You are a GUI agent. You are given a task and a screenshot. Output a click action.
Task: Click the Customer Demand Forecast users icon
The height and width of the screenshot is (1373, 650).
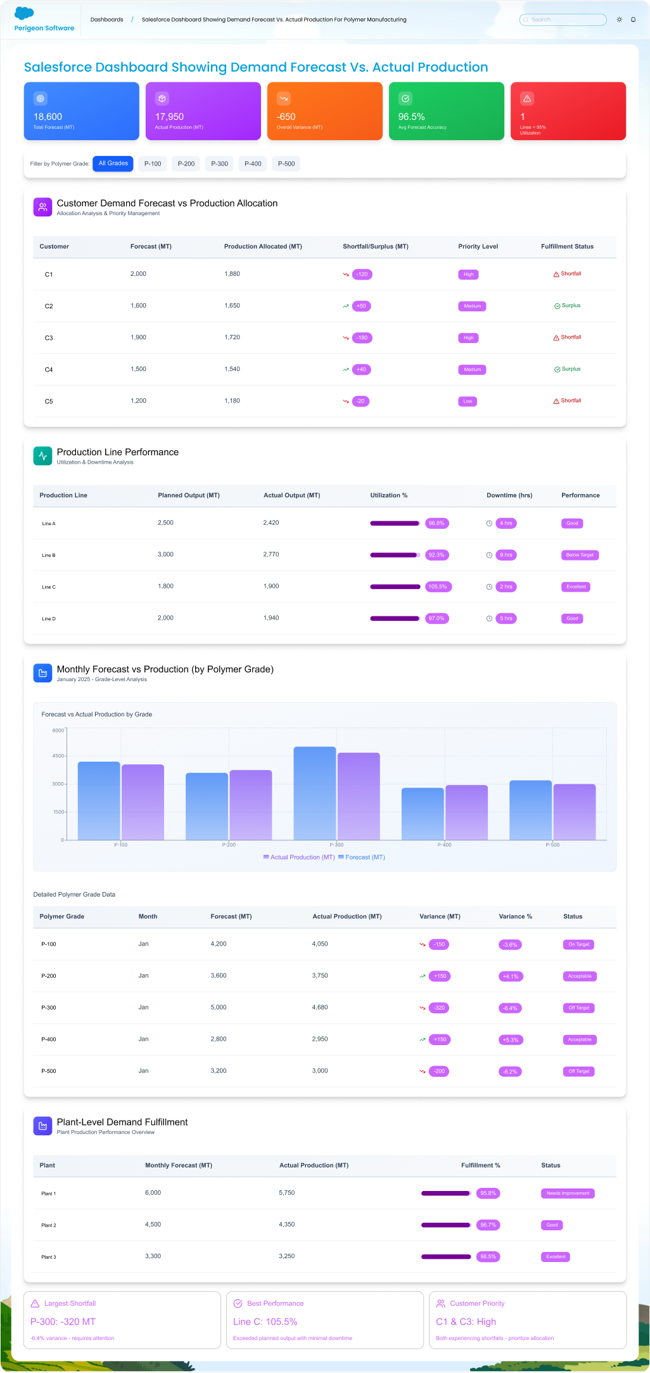pos(42,207)
